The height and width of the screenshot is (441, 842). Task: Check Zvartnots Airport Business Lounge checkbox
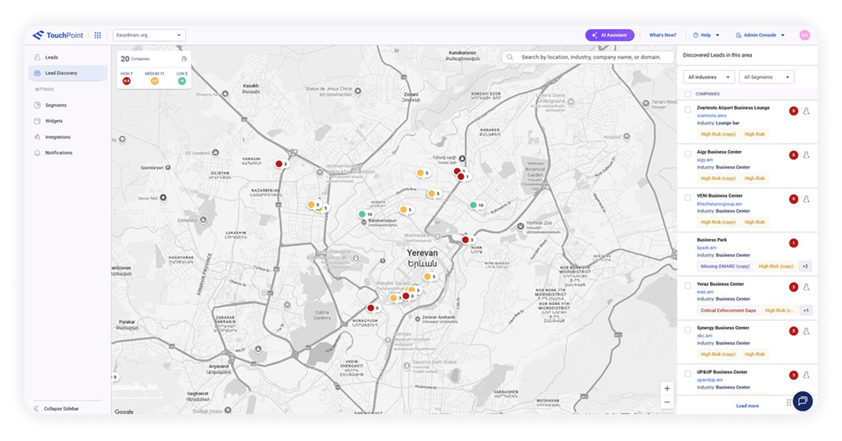point(687,109)
